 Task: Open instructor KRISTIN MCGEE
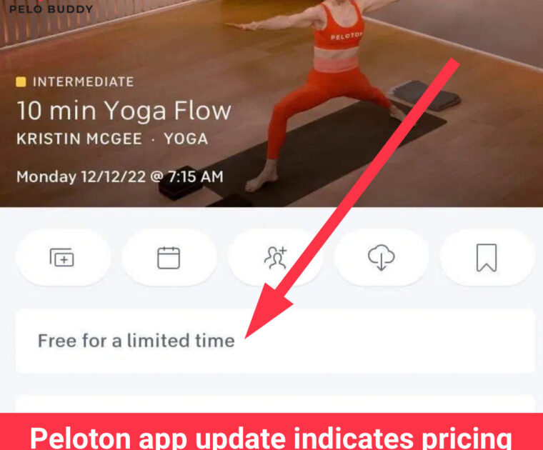[79, 139]
